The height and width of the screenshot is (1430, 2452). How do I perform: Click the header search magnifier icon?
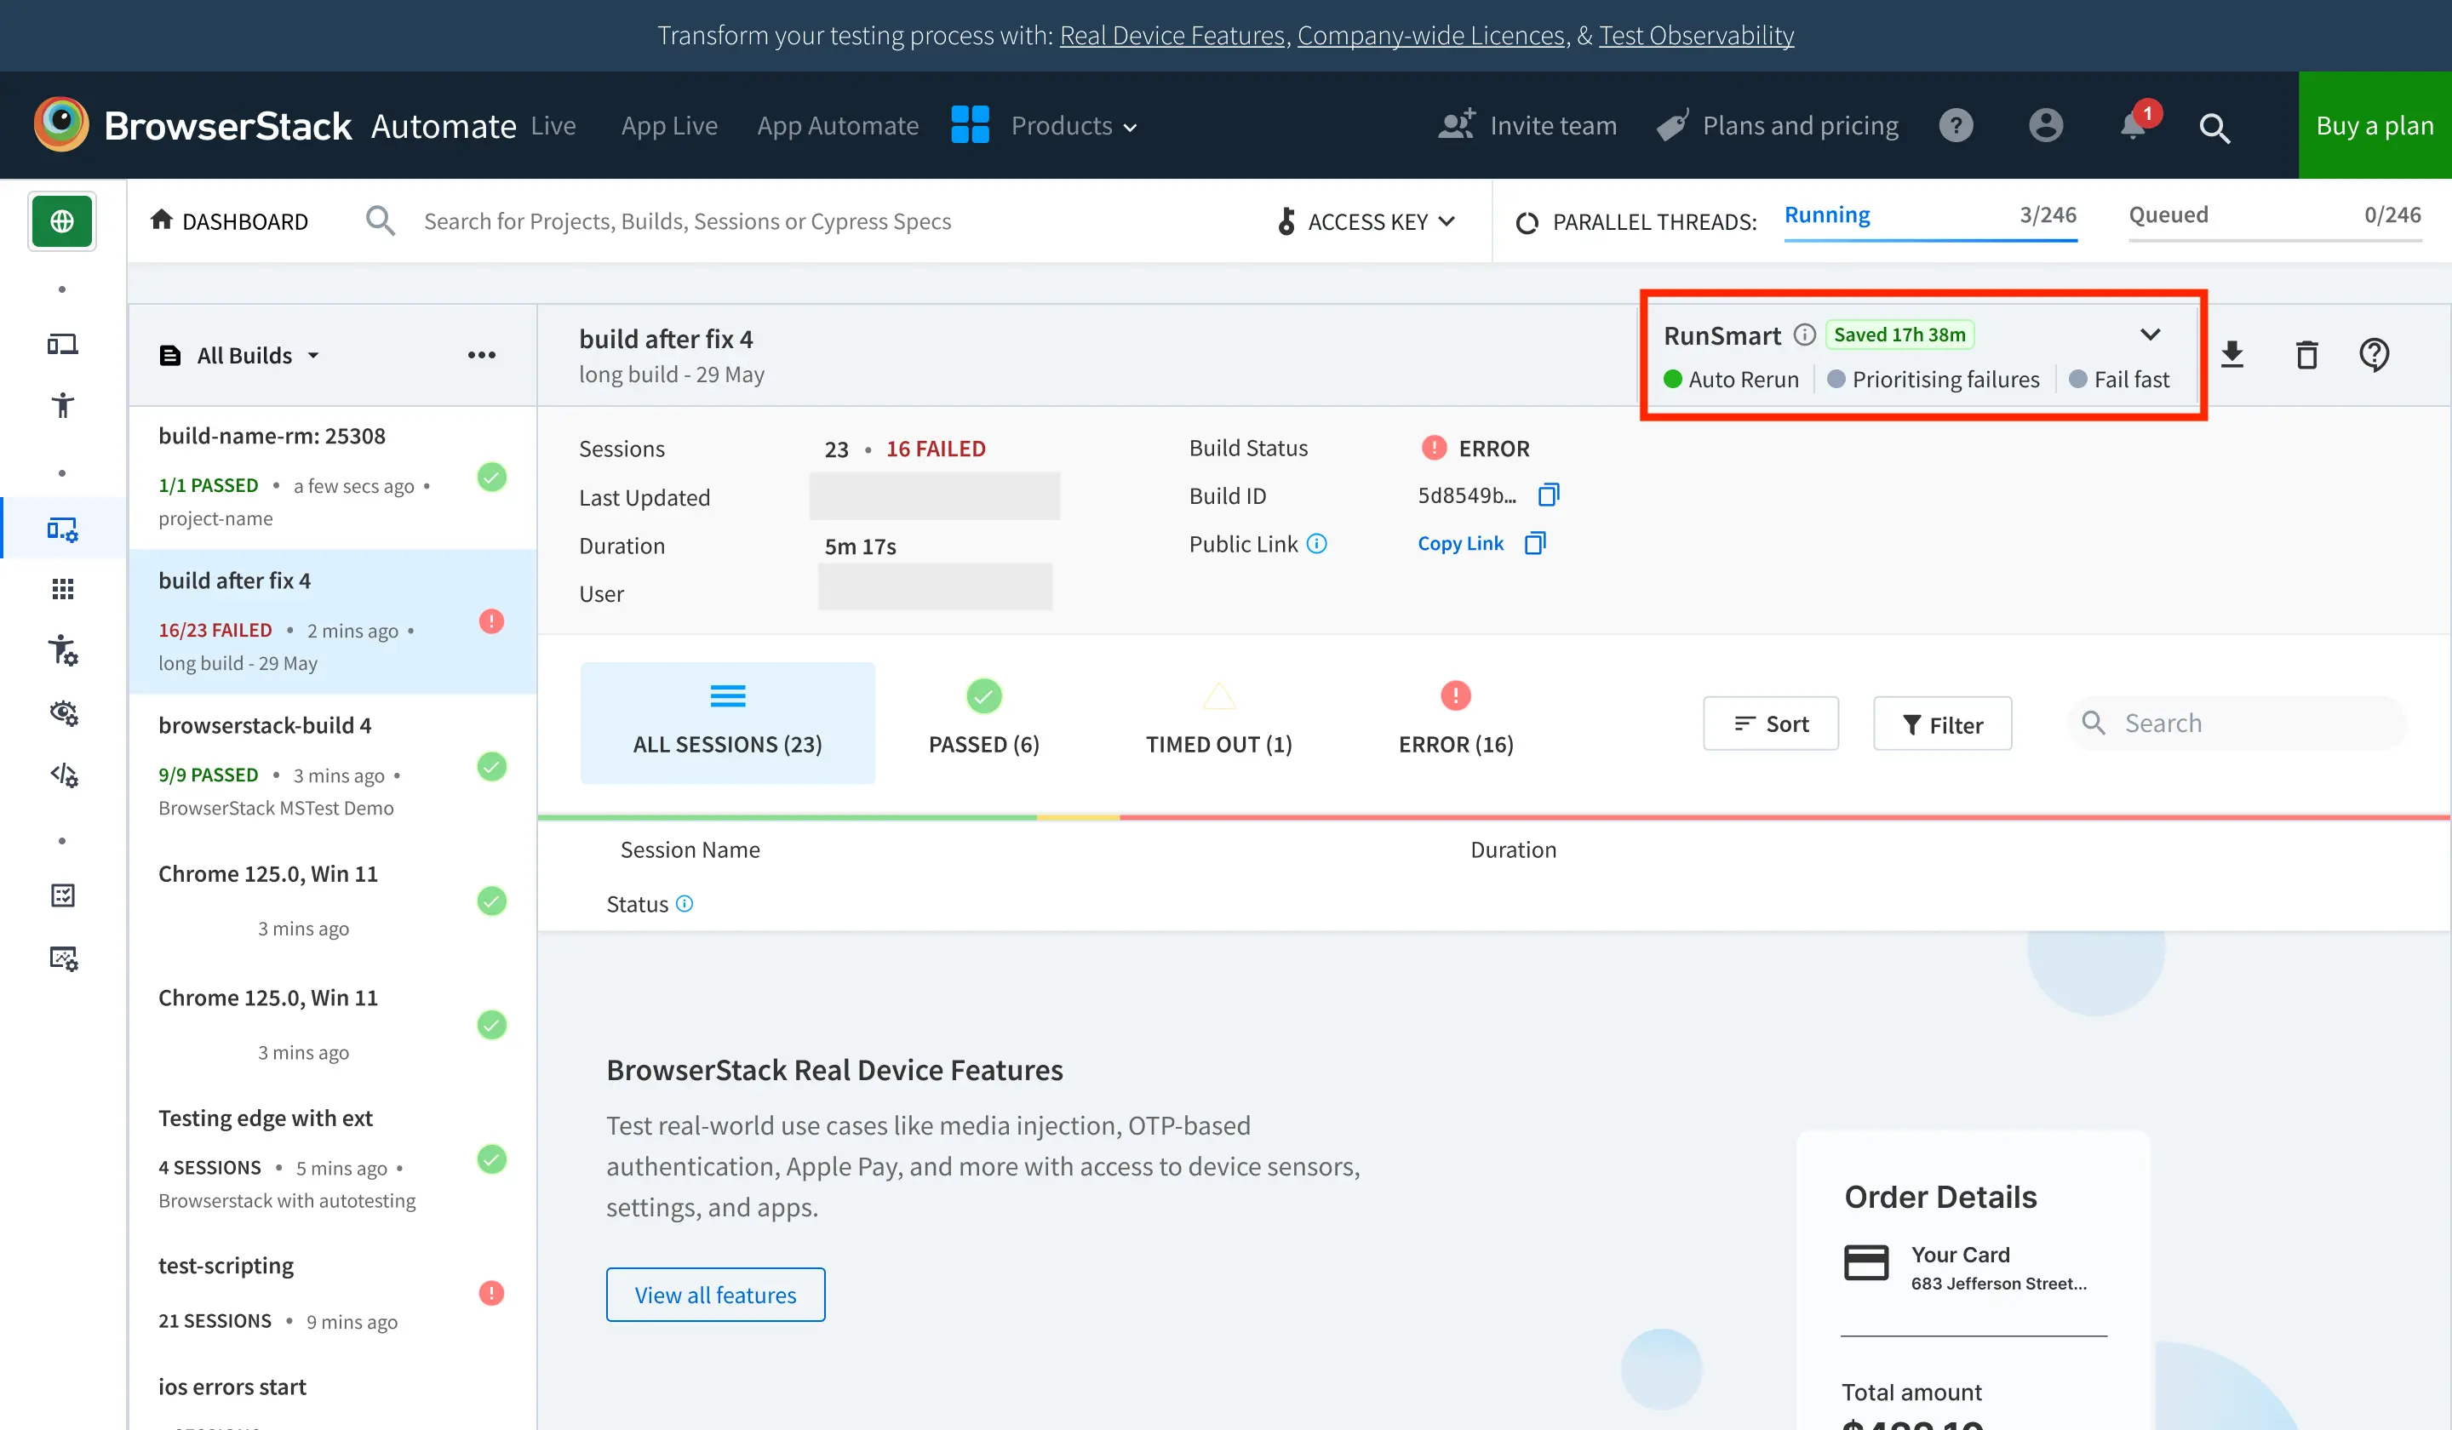(2214, 128)
